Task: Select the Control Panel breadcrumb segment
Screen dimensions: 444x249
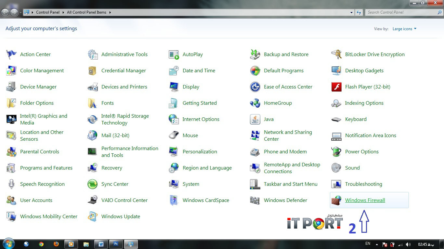Action: pos(48,12)
